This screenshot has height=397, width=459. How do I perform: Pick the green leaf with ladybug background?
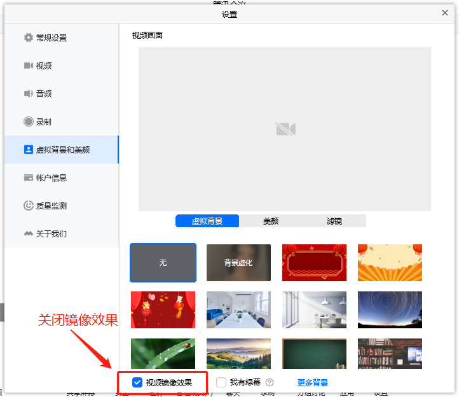[x=163, y=354]
